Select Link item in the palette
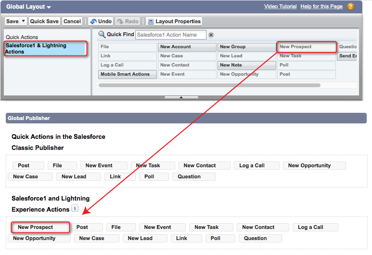 [128, 56]
